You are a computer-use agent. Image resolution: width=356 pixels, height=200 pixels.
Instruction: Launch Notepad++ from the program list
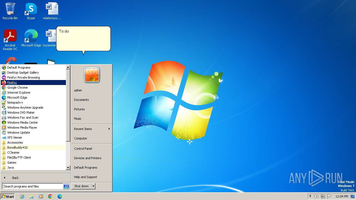33,102
